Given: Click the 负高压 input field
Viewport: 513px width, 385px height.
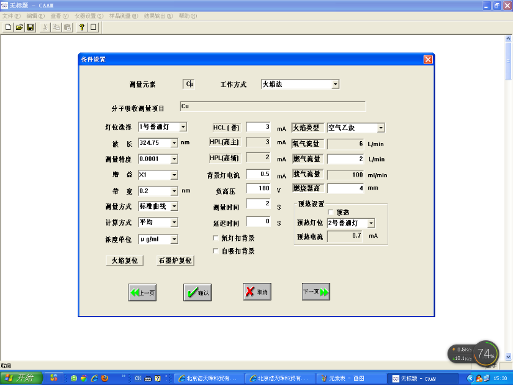Looking at the screenshot, I should (259, 188).
